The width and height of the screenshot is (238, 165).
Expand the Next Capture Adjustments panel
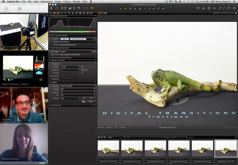50,58
